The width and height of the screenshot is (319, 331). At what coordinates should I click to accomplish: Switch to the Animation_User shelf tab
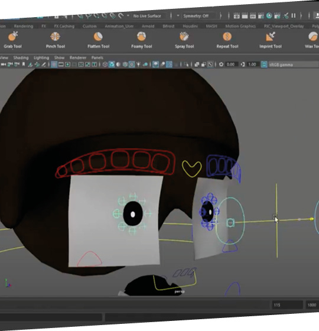119,26
